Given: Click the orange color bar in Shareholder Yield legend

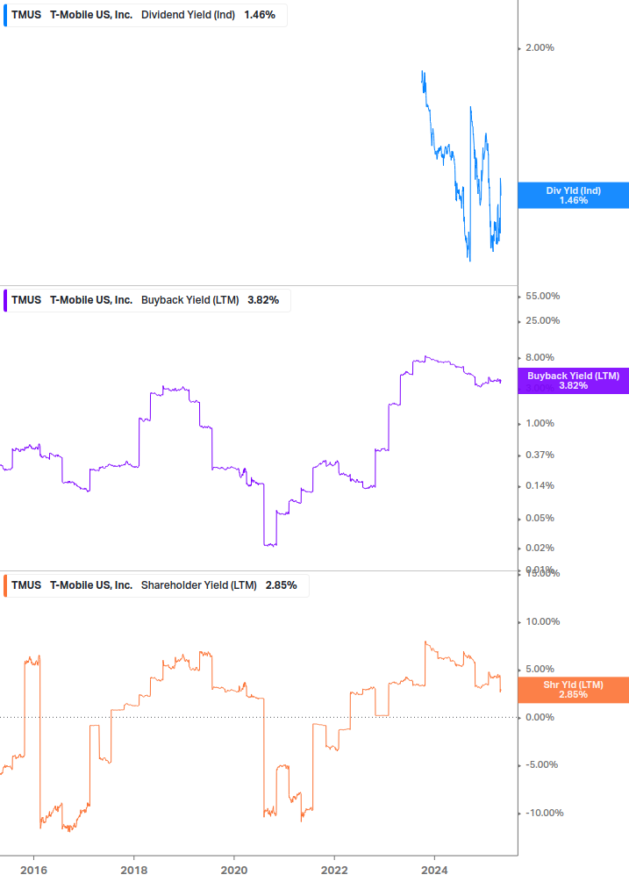Looking at the screenshot, I should tap(5, 585).
